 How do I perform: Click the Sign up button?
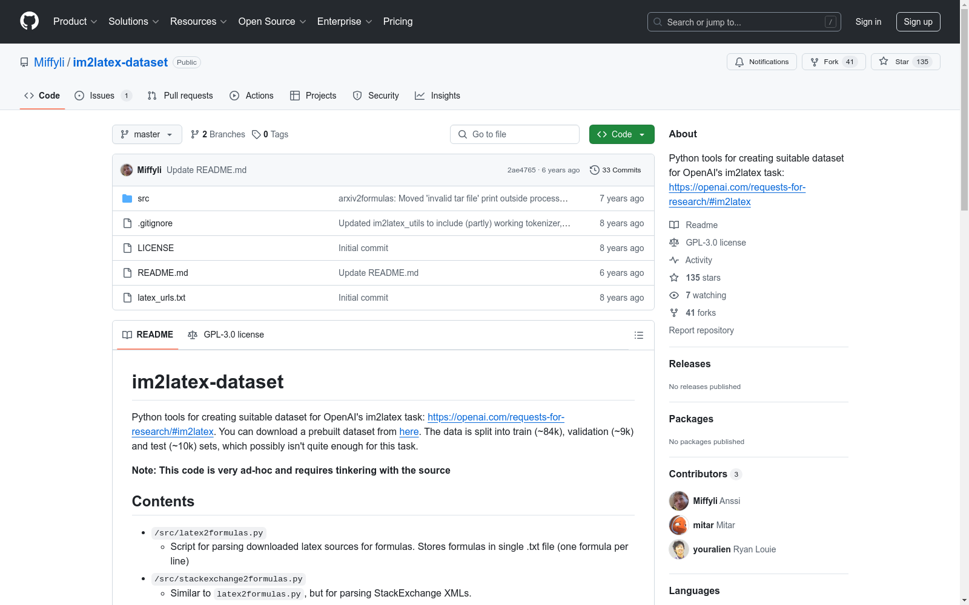(918, 22)
